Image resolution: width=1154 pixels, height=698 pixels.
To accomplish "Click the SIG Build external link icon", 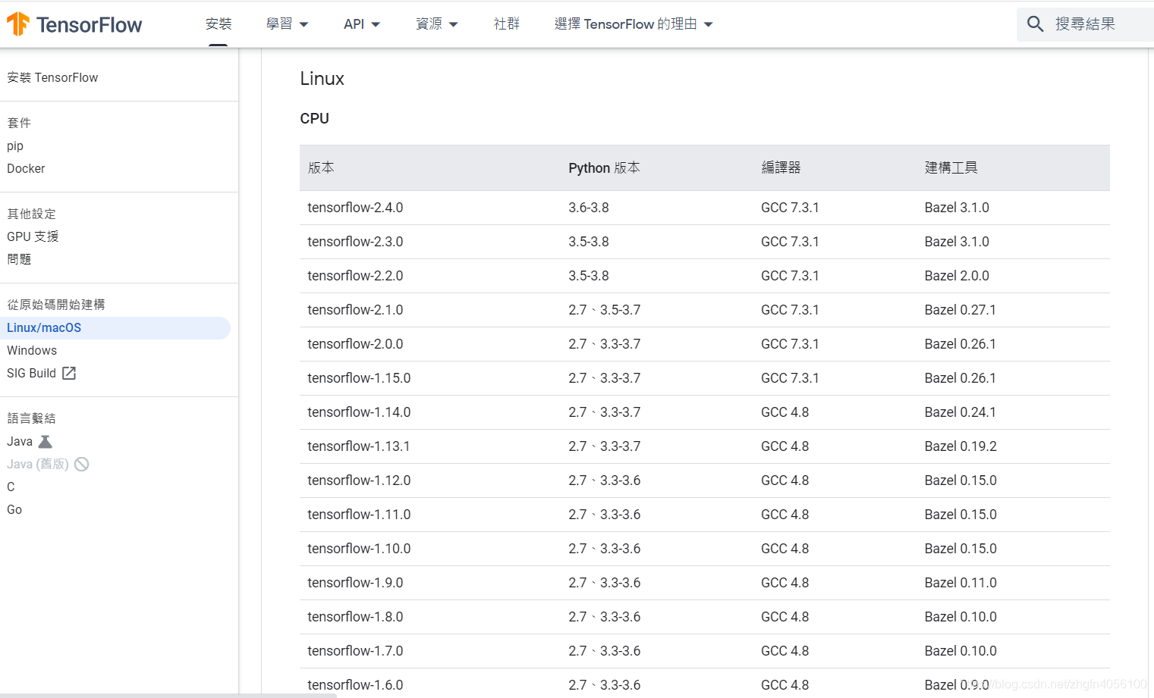I will pos(69,373).
